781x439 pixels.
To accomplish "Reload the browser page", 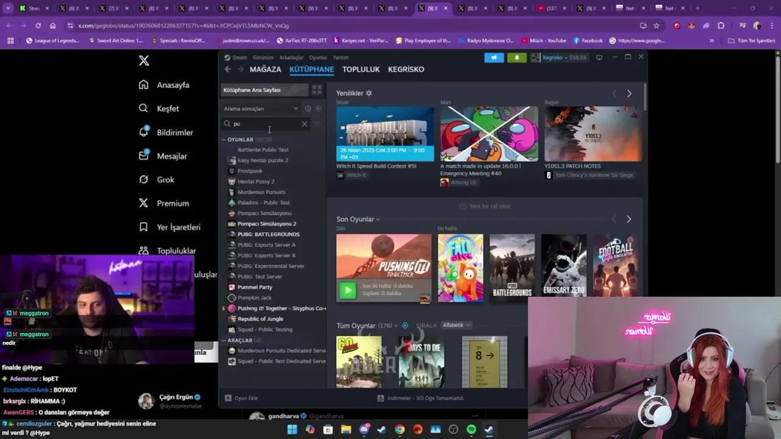I will pyautogui.click(x=38, y=26).
